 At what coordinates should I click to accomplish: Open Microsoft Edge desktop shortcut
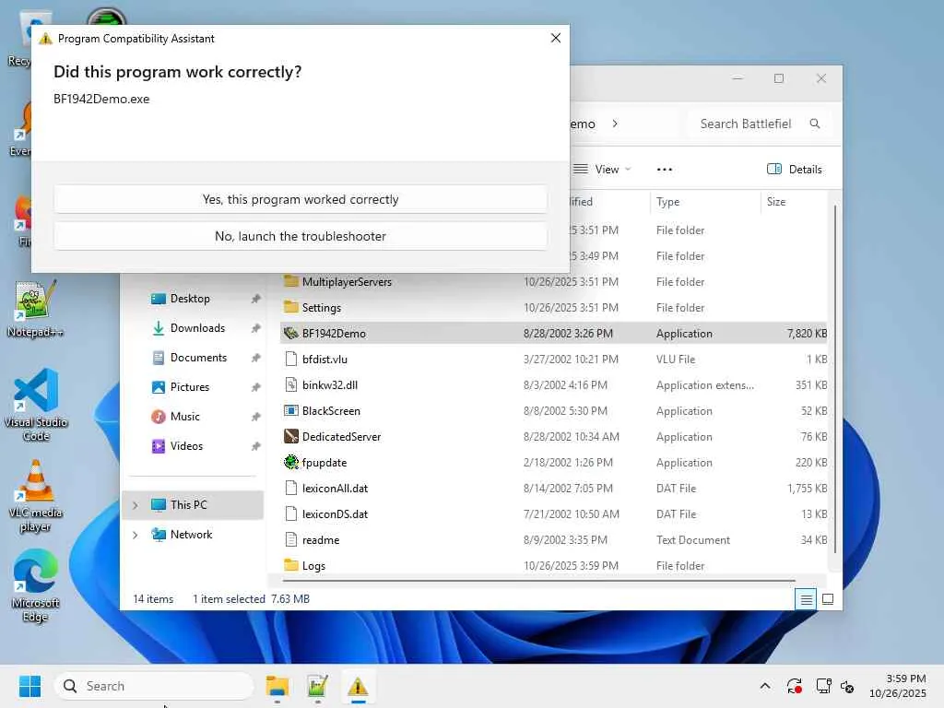(36, 585)
